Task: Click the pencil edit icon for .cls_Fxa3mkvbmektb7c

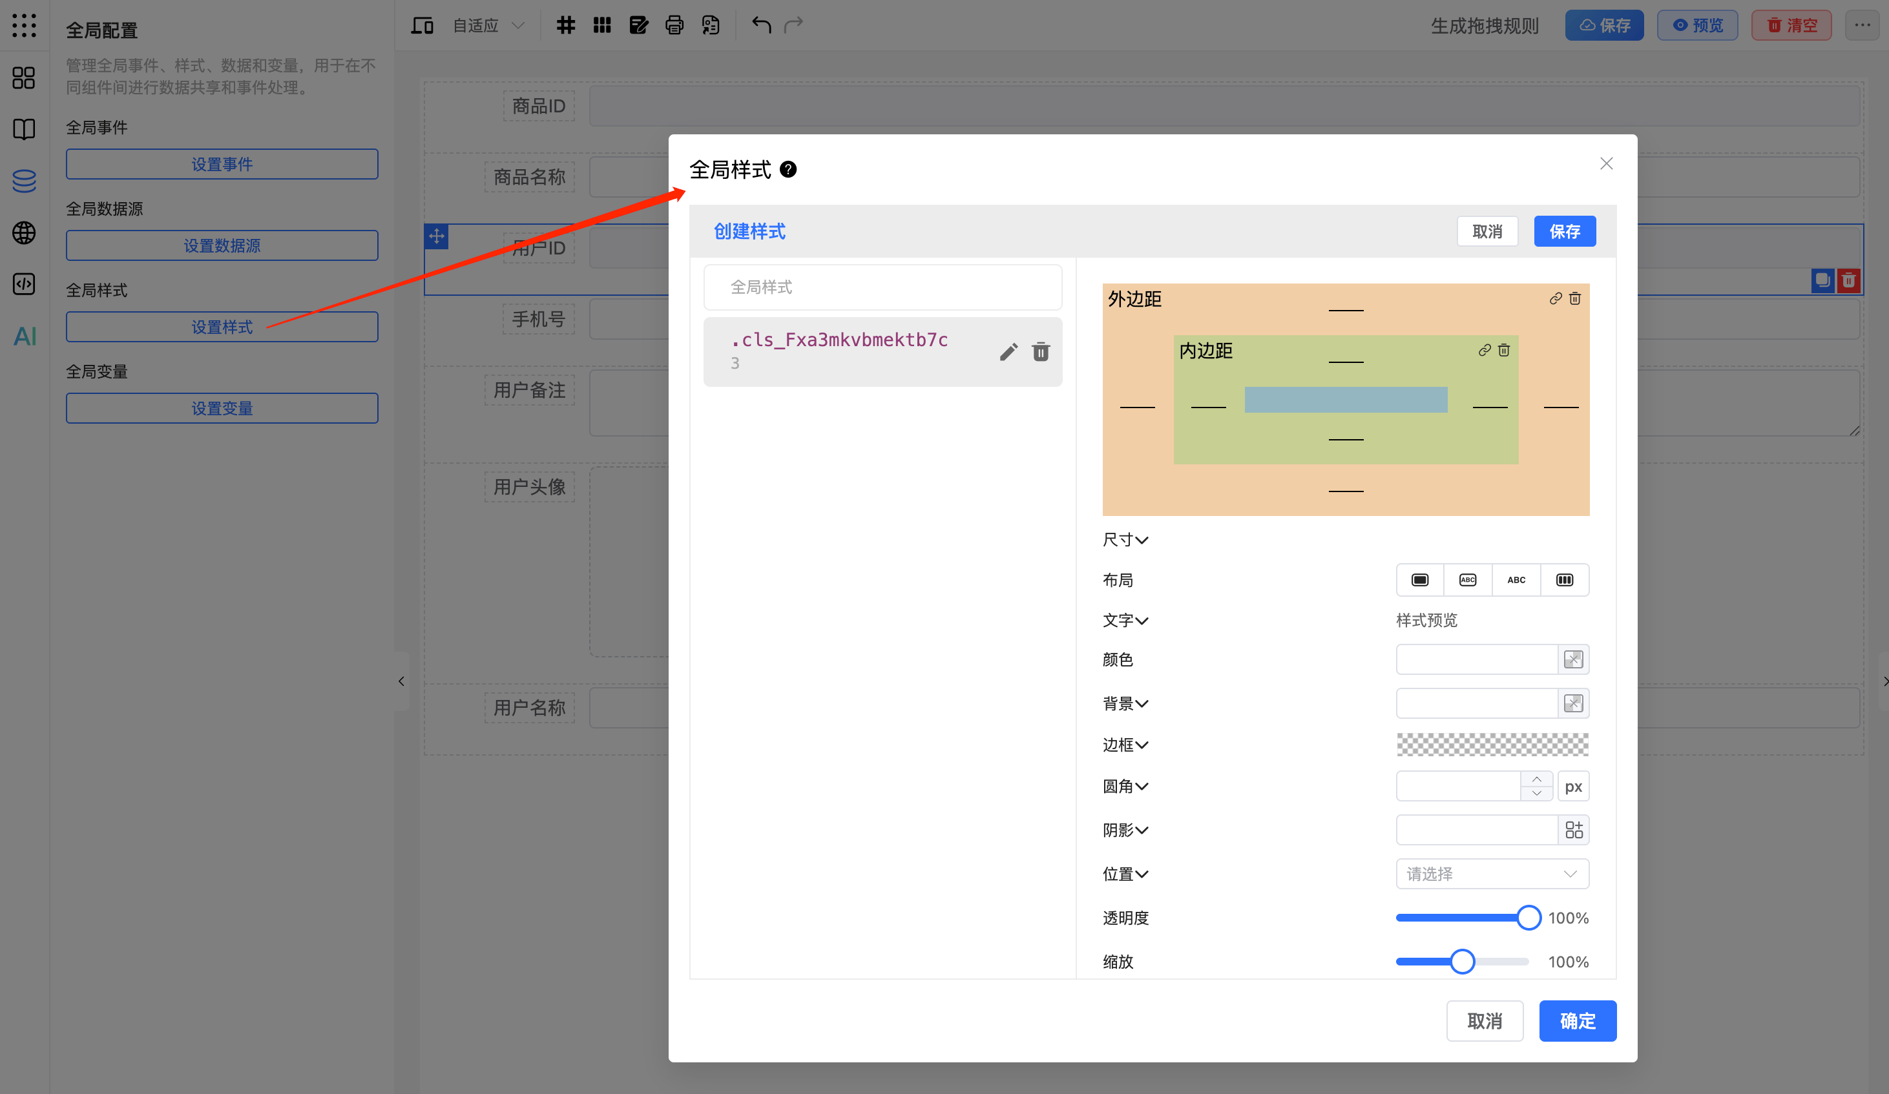Action: pyautogui.click(x=1008, y=352)
